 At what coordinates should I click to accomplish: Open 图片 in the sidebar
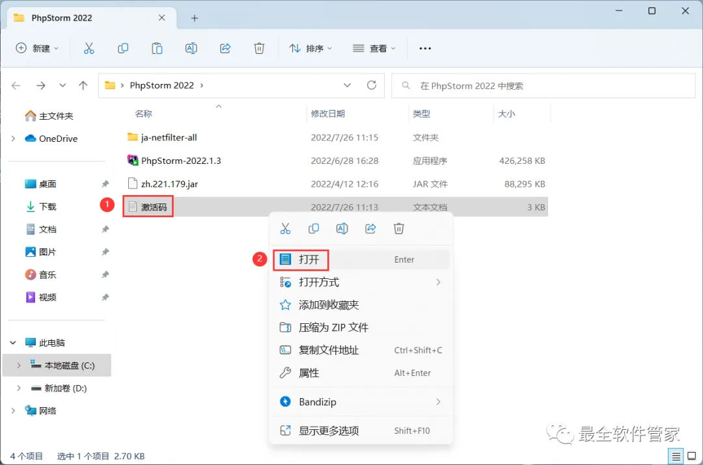click(x=41, y=252)
